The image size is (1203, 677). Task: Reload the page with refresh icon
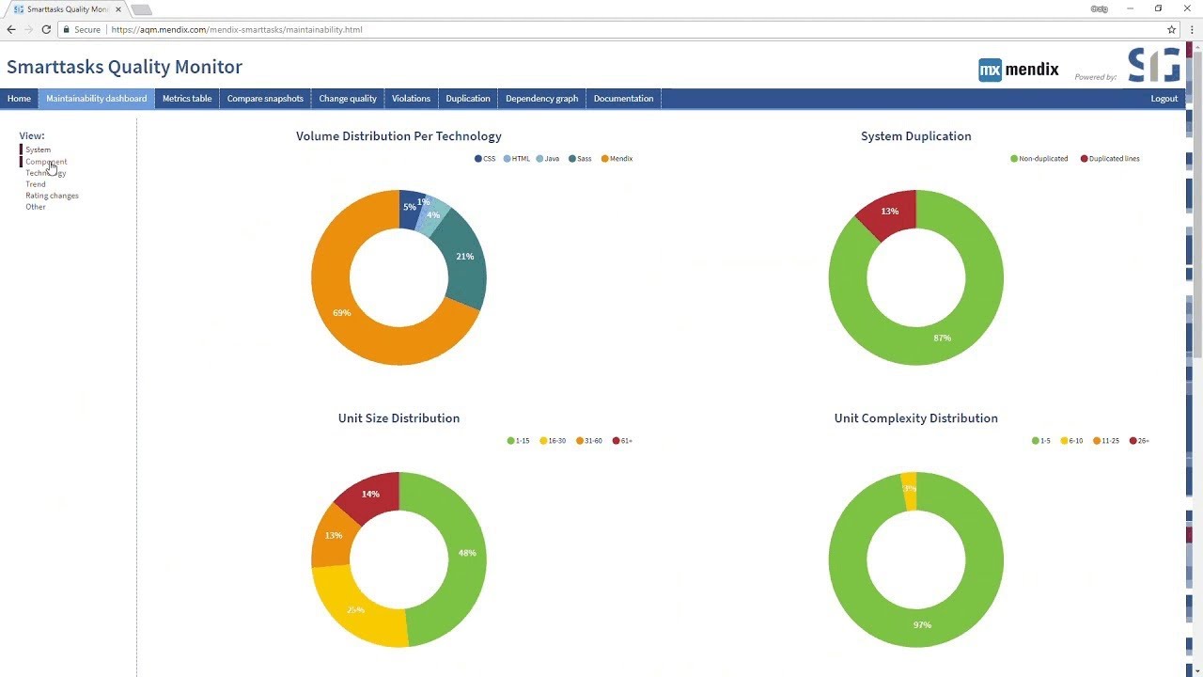pos(46,29)
